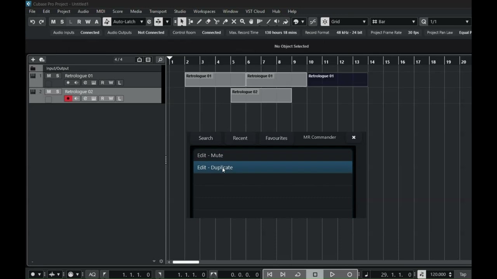
Task: Select the Comp hand tool
Action: [251, 22]
